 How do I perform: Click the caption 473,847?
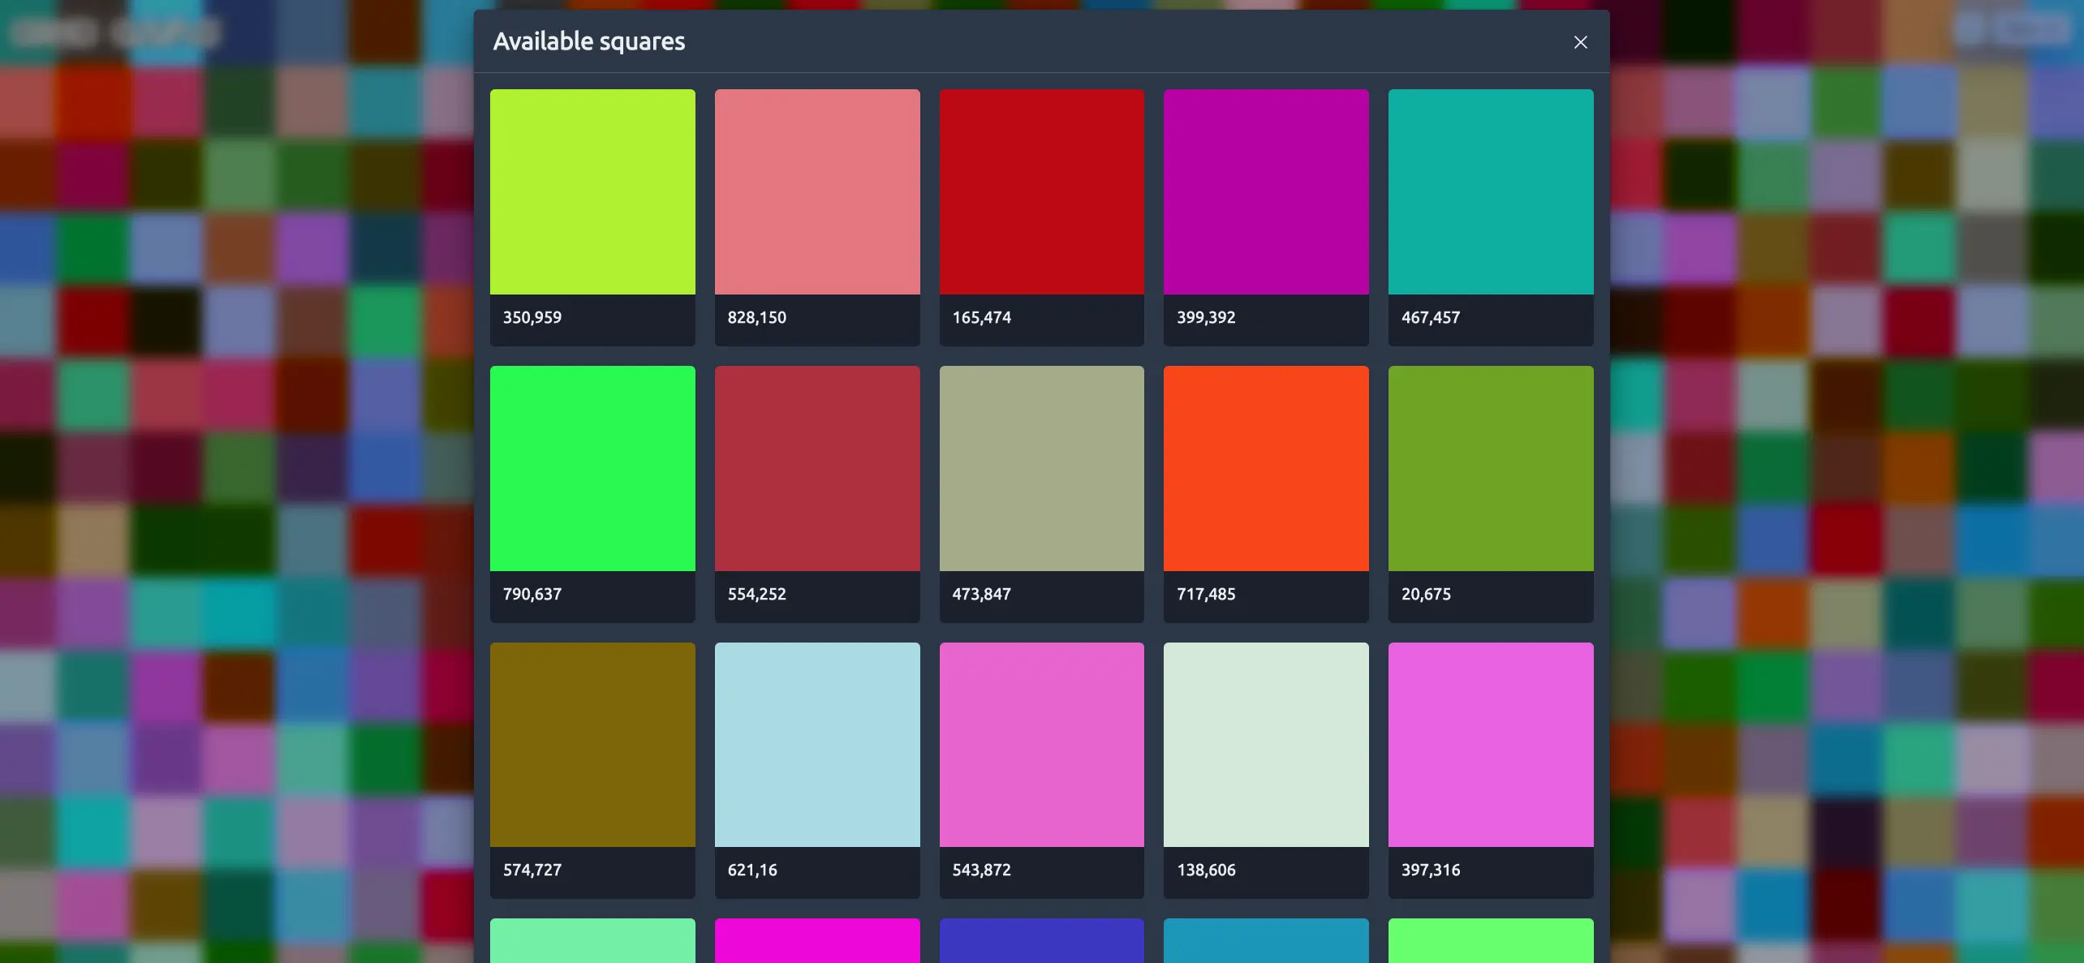[x=982, y=594]
